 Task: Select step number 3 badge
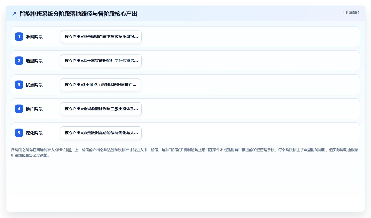point(19,85)
